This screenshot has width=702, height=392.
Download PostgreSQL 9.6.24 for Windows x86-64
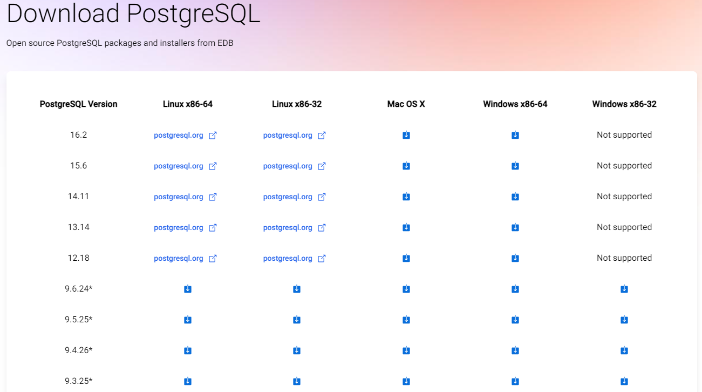(x=515, y=289)
